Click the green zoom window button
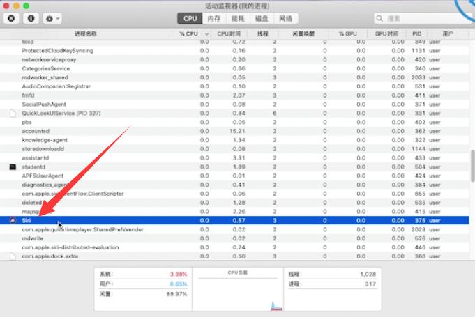 pos(27,6)
